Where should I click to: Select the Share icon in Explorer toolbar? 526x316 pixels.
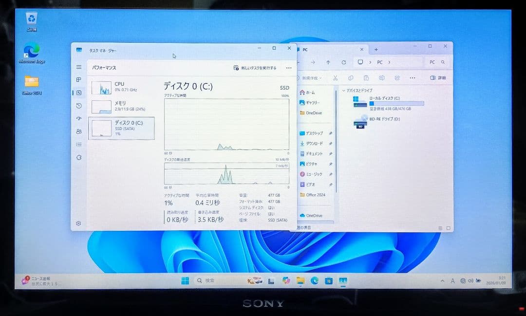pos(398,78)
